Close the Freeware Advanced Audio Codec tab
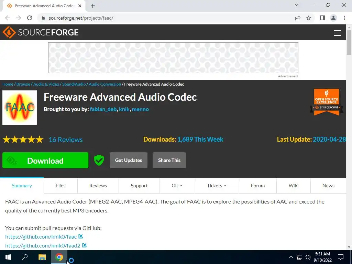The width and height of the screenshot is (352, 264). click(80, 6)
